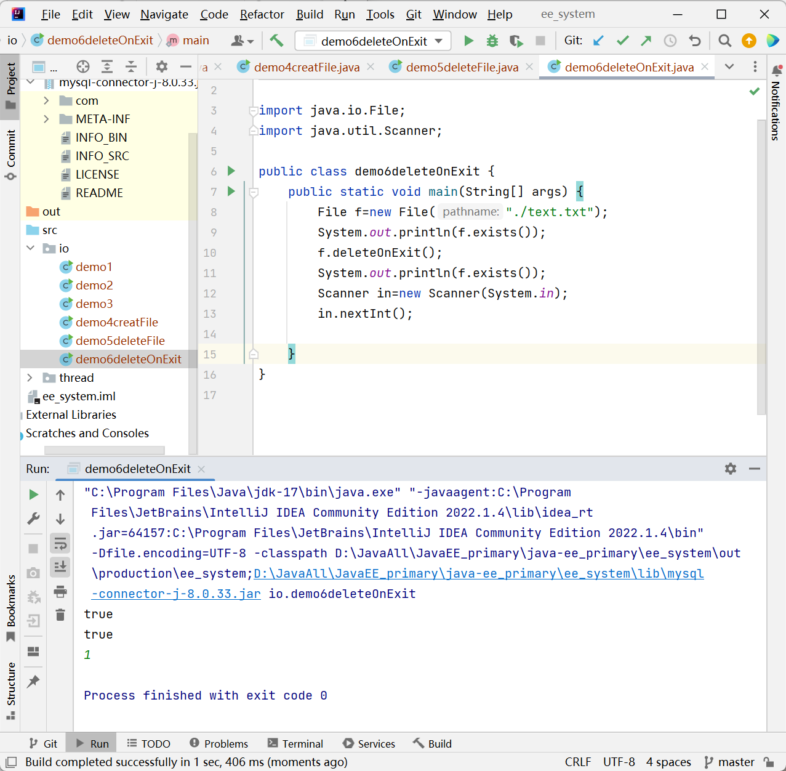The height and width of the screenshot is (771, 786).
Task: Rerun program in Run panel
Action: [34, 494]
